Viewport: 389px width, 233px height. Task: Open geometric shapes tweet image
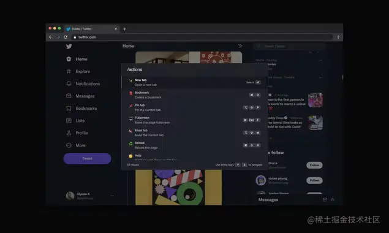[179, 187]
